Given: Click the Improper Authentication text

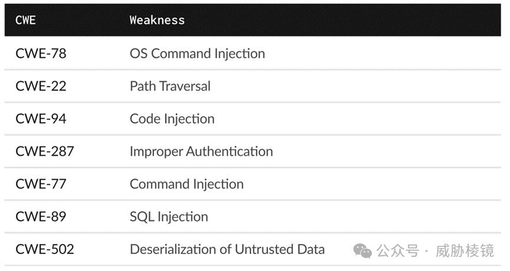Looking at the screenshot, I should [x=201, y=151].
